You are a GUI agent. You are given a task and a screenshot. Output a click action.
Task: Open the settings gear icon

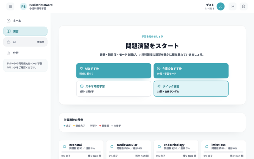244,6
